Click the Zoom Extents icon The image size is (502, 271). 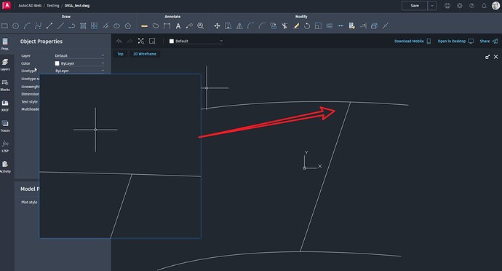click(x=141, y=41)
